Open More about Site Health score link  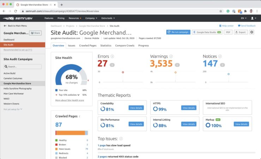pos(69,100)
